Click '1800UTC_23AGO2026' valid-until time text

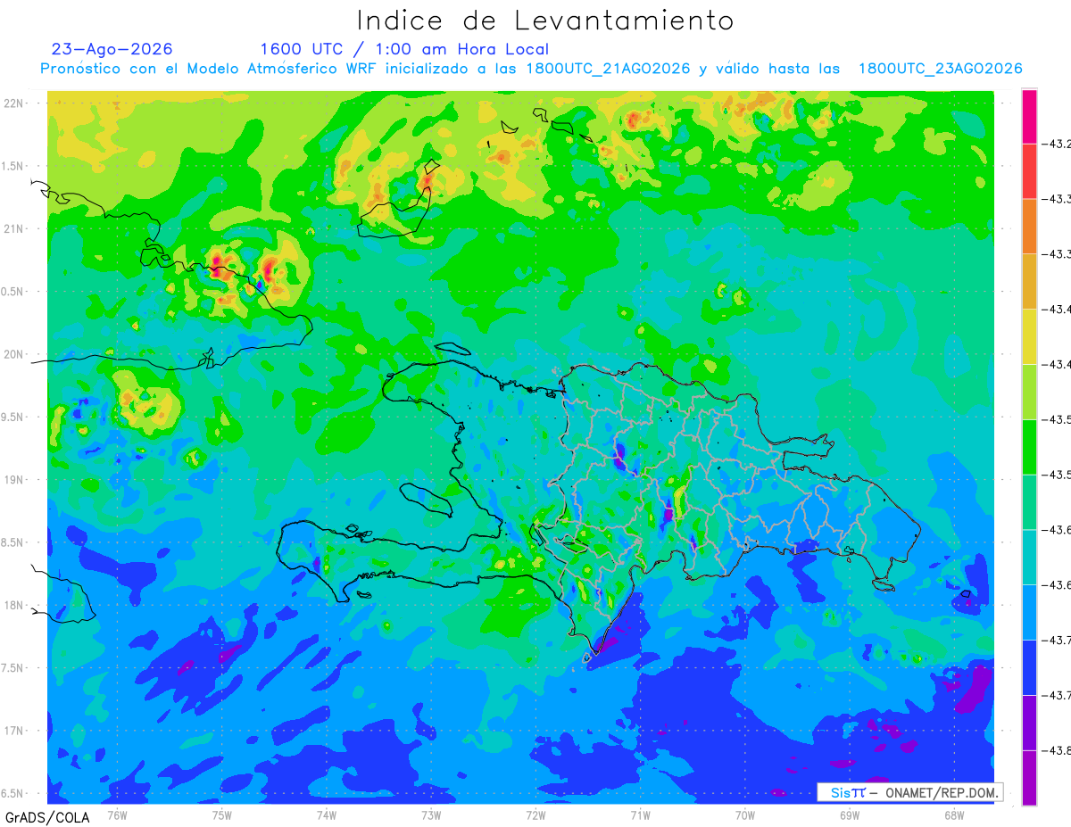pyautogui.click(x=940, y=69)
